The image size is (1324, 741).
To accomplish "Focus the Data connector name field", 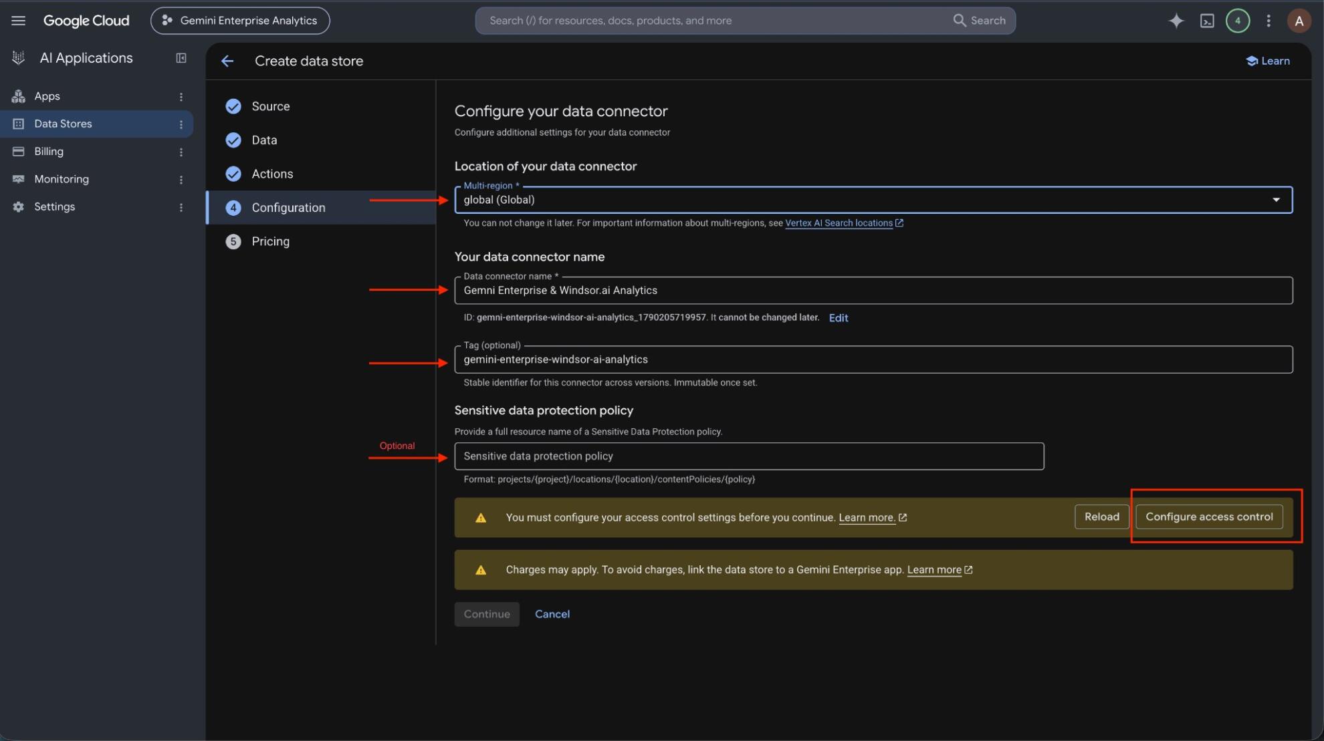I will 873,291.
